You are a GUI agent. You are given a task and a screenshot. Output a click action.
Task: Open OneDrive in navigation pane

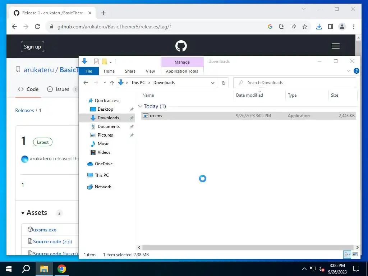(103, 164)
